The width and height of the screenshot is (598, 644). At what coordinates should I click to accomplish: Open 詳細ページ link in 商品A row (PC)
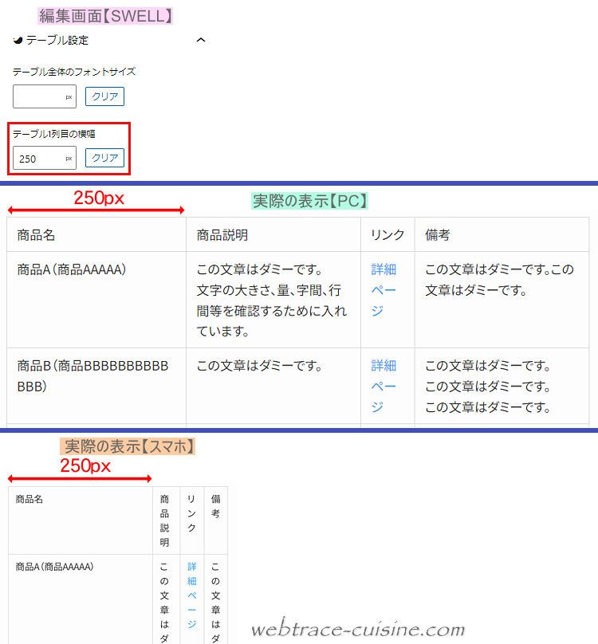click(384, 290)
